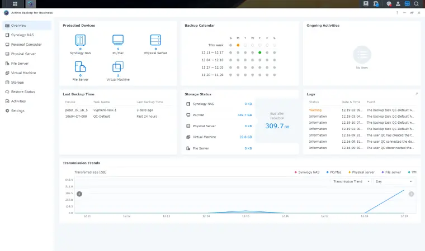425x251 pixels.
Task: Toggle the VM legend entry
Action: (412, 172)
